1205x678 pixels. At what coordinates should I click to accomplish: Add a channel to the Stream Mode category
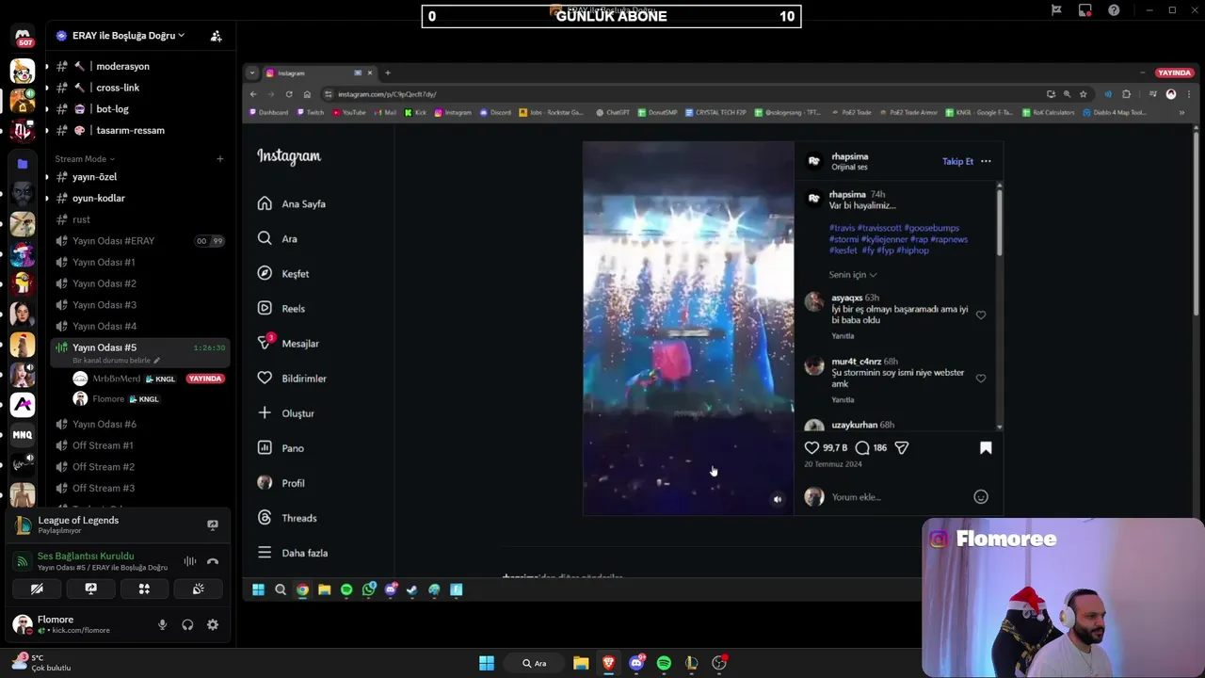point(220,159)
